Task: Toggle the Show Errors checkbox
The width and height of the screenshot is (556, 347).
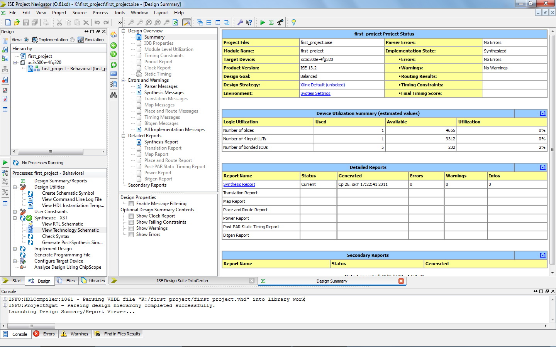Action: tap(131, 234)
